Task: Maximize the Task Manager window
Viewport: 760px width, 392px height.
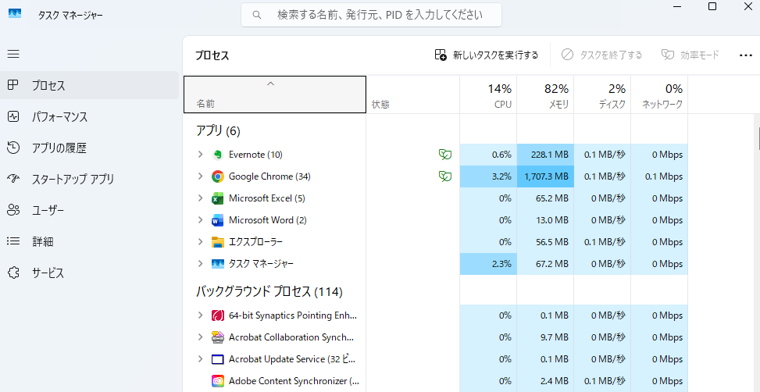Action: click(712, 5)
